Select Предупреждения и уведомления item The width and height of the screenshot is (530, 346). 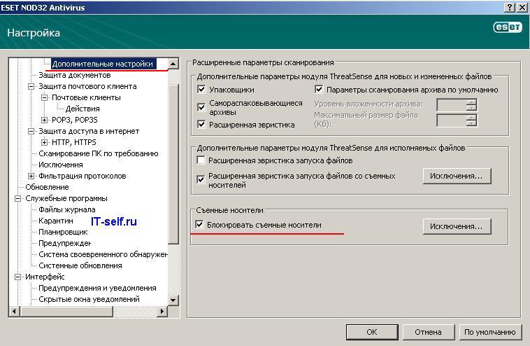click(x=97, y=288)
